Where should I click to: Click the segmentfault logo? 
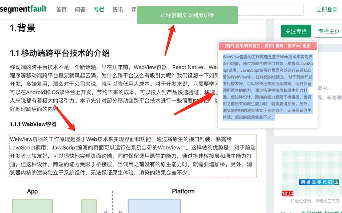click(23, 9)
